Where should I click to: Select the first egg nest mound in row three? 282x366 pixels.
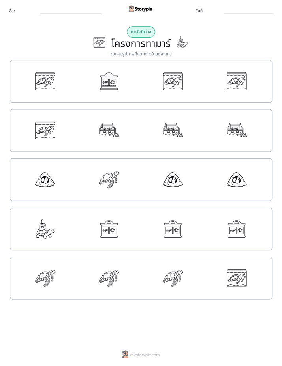(x=45, y=180)
